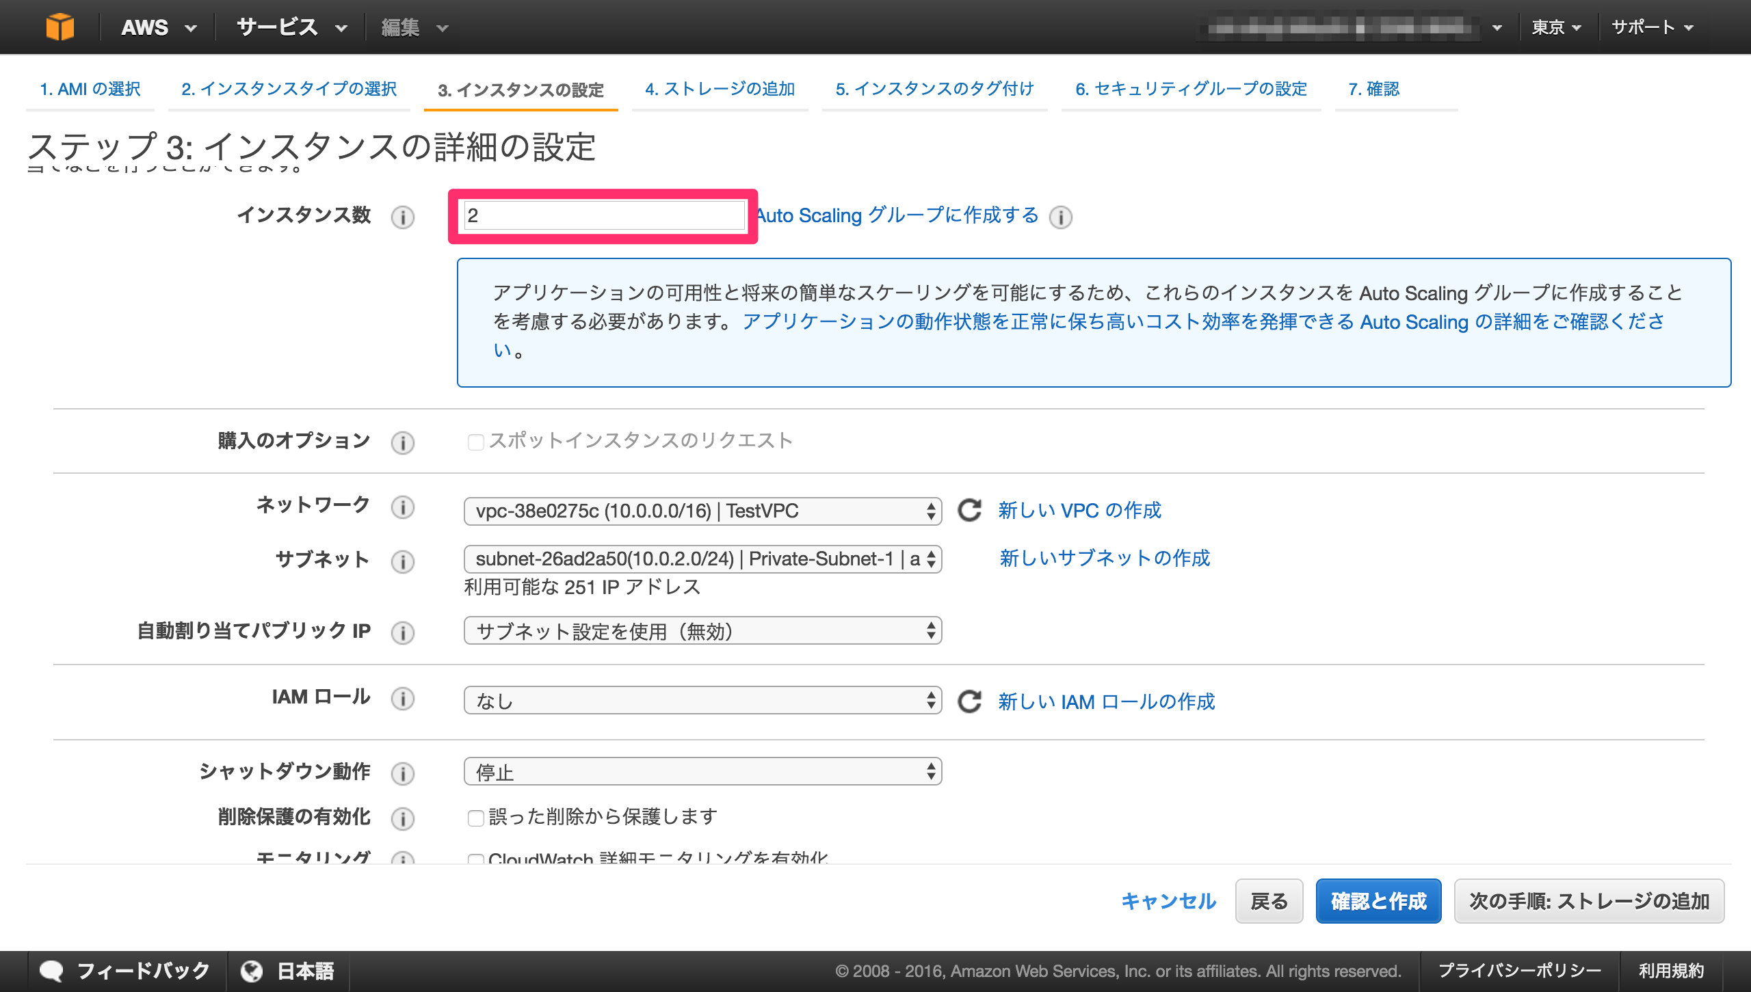This screenshot has height=992, width=1751.
Task: Refresh the VPC network list
Action: (969, 510)
